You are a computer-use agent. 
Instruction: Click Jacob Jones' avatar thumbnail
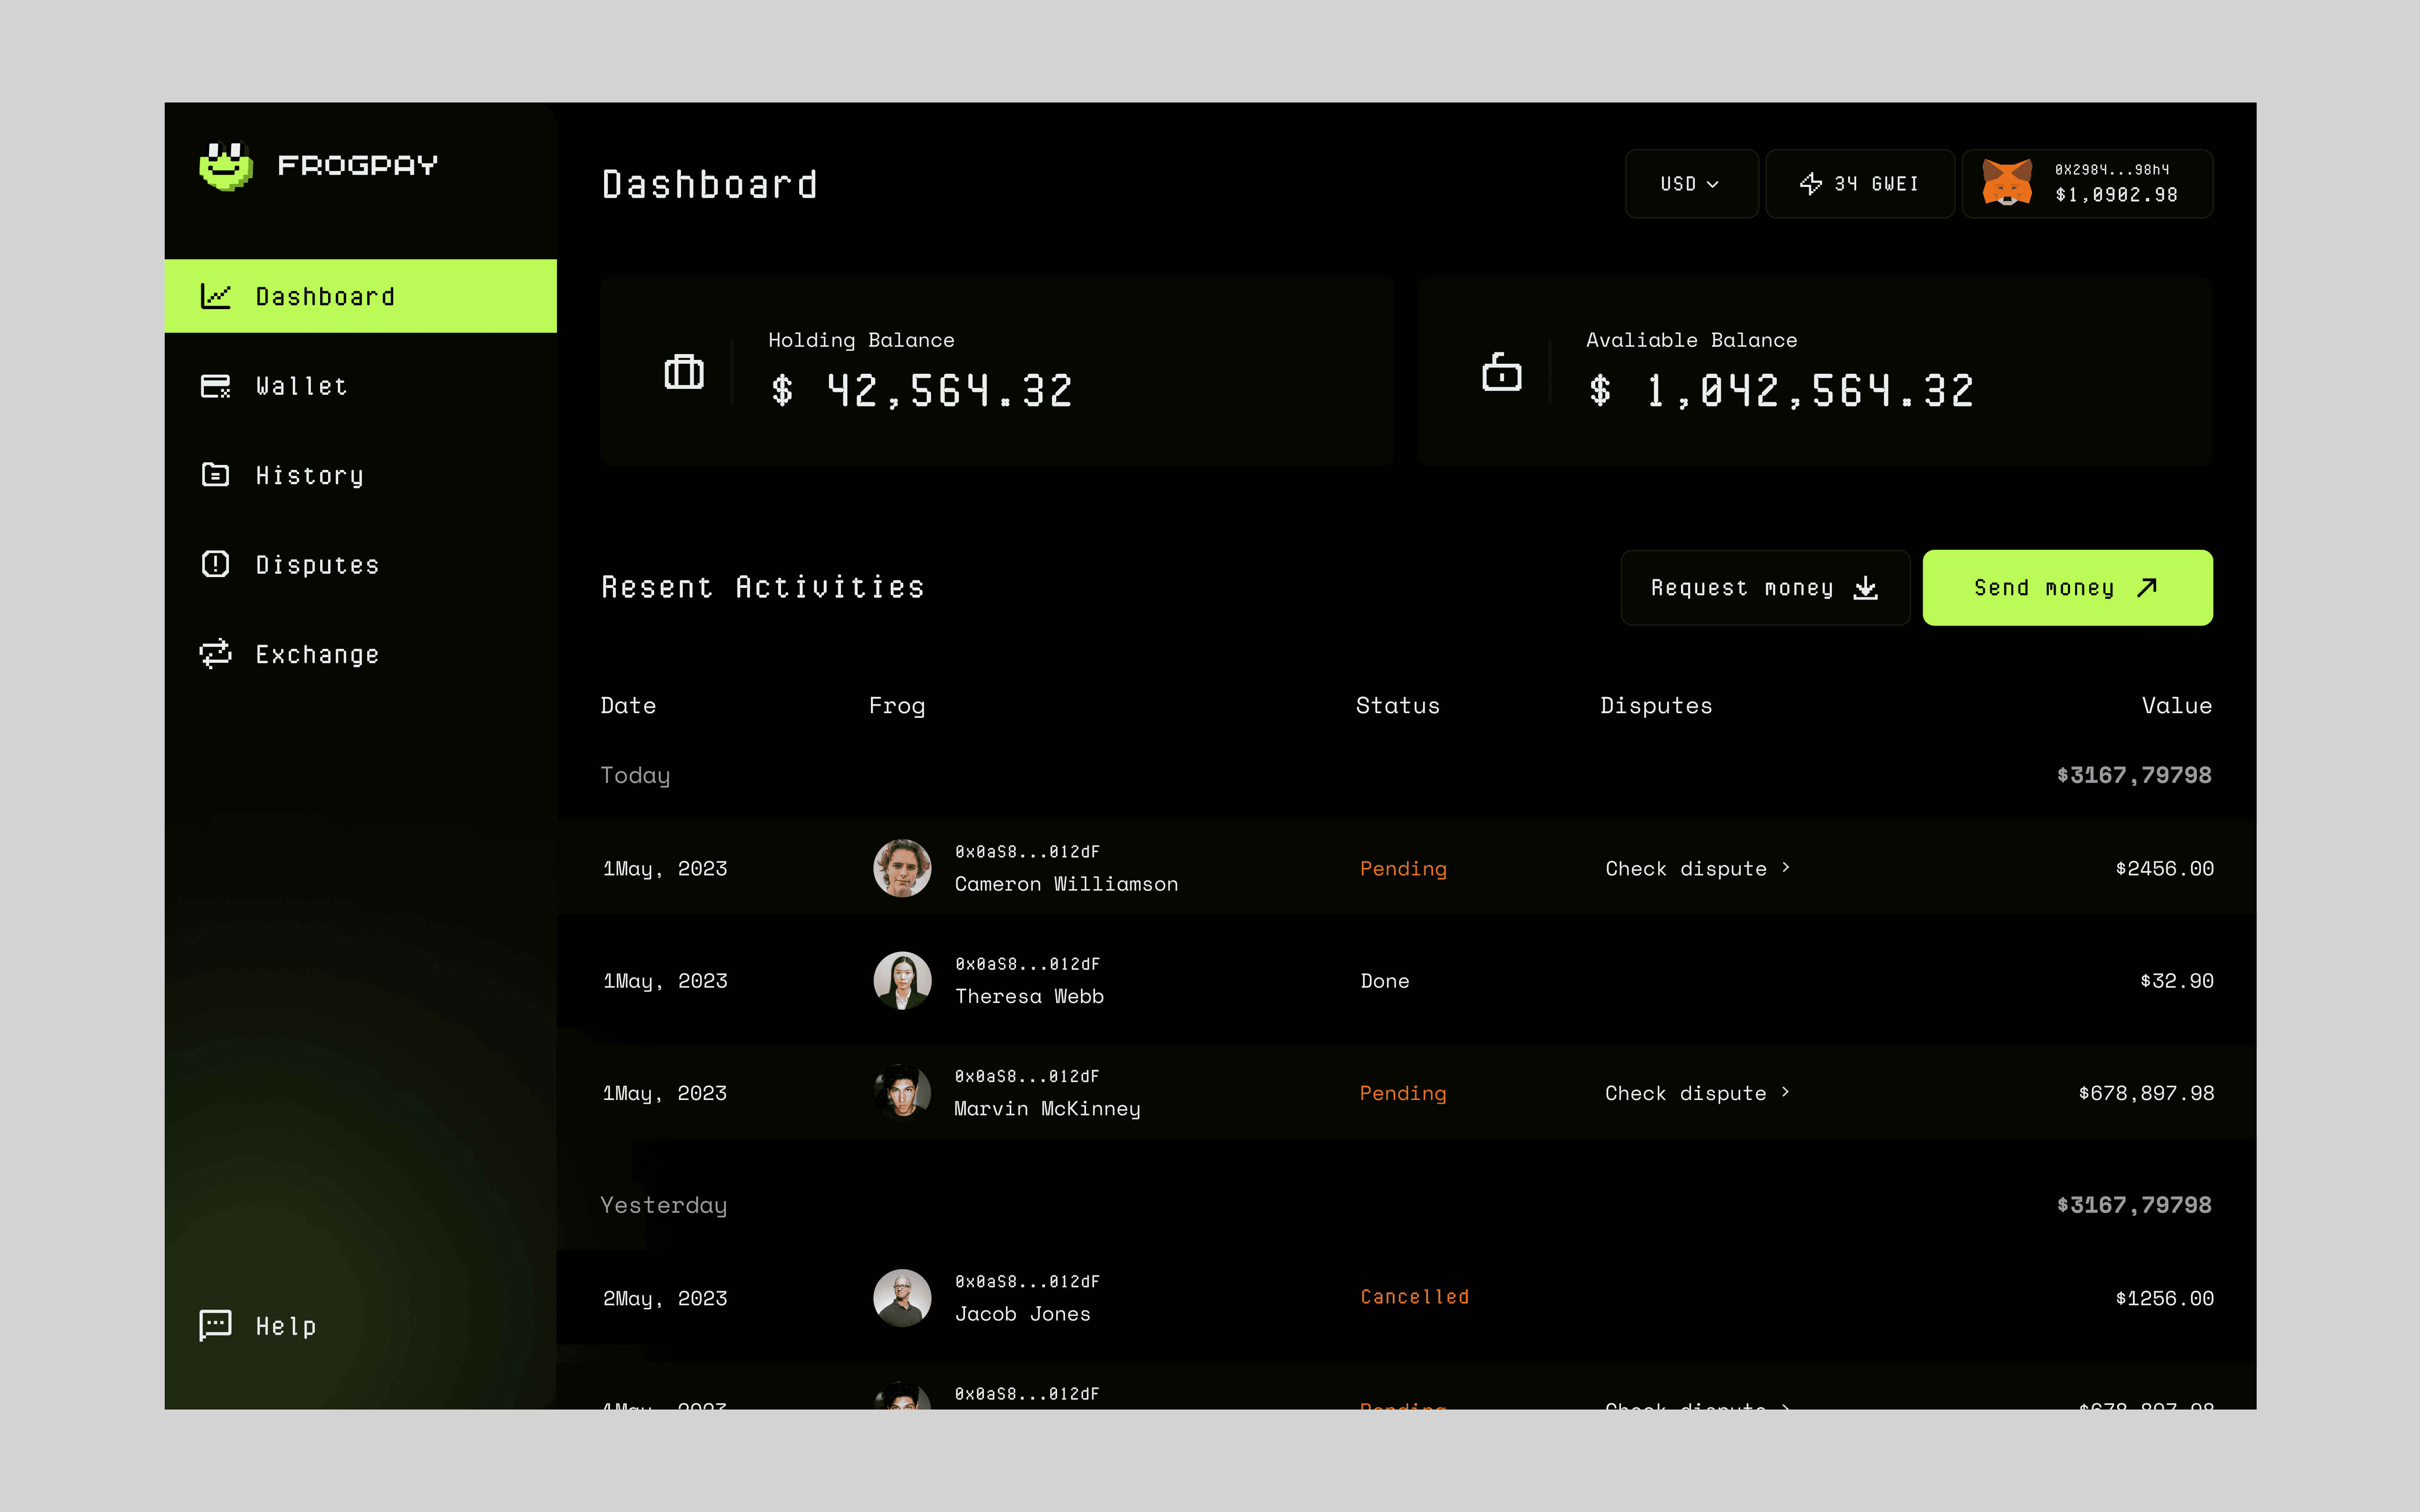[902, 1298]
